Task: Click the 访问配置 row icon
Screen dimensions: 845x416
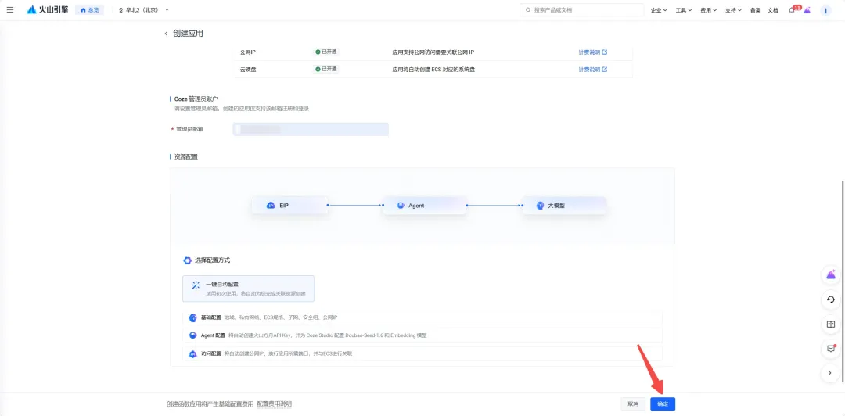Action: click(192, 354)
